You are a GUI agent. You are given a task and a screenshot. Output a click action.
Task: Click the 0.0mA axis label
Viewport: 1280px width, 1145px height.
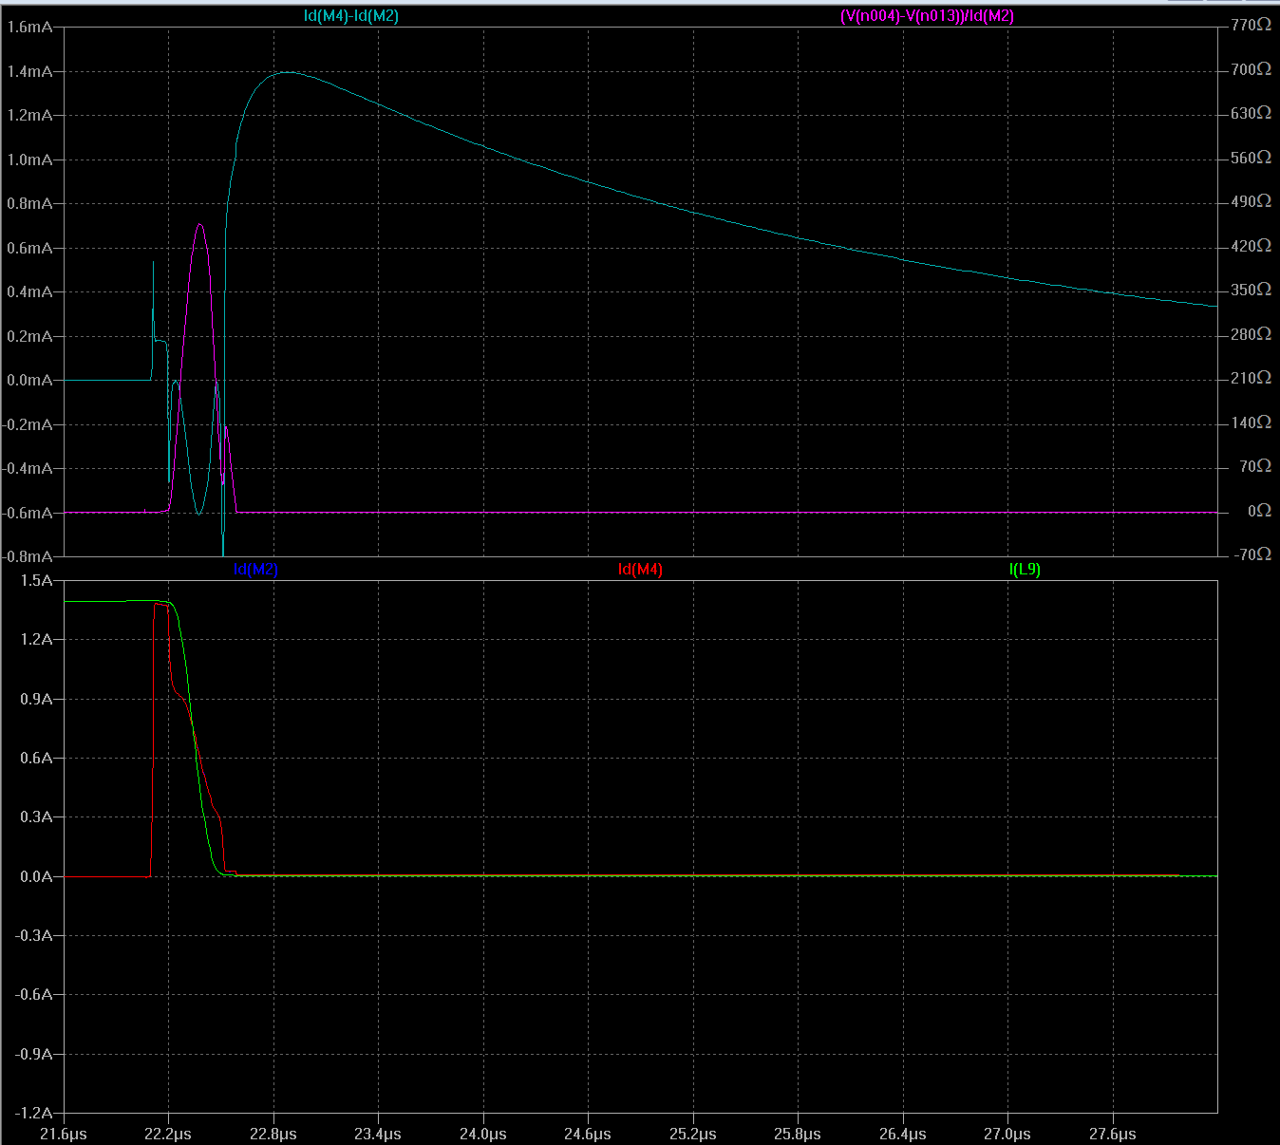point(29,381)
